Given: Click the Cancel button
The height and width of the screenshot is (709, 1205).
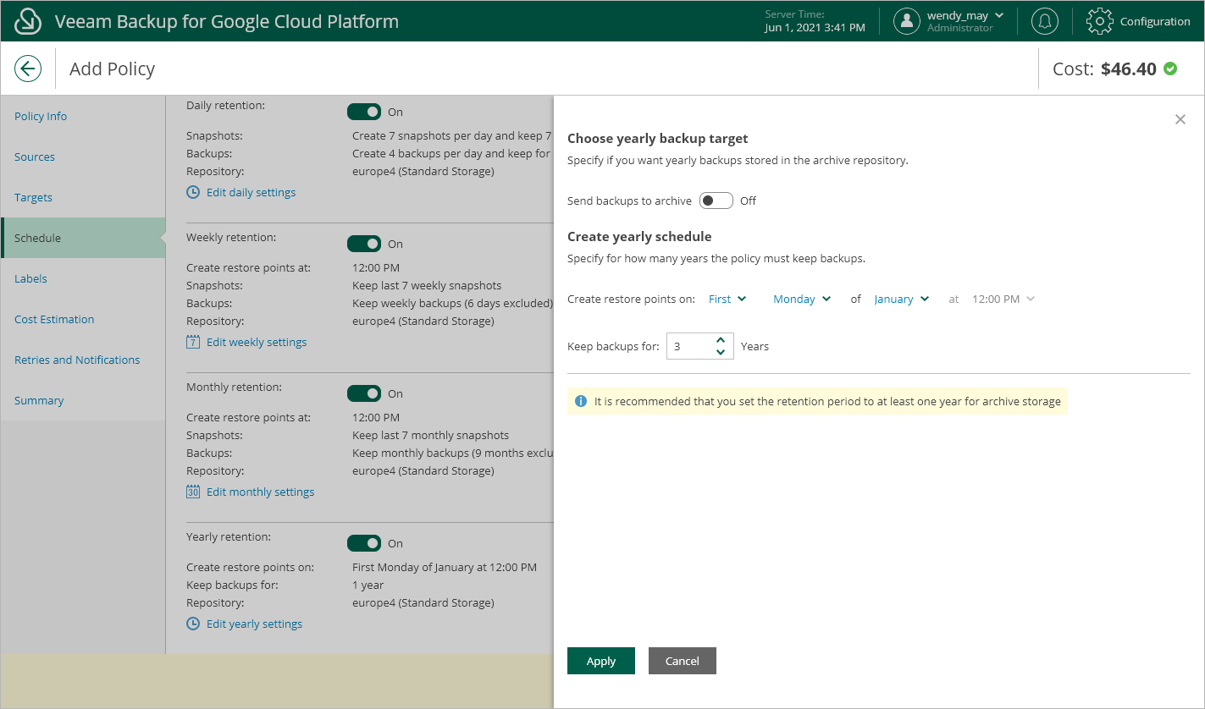Looking at the screenshot, I should [683, 661].
